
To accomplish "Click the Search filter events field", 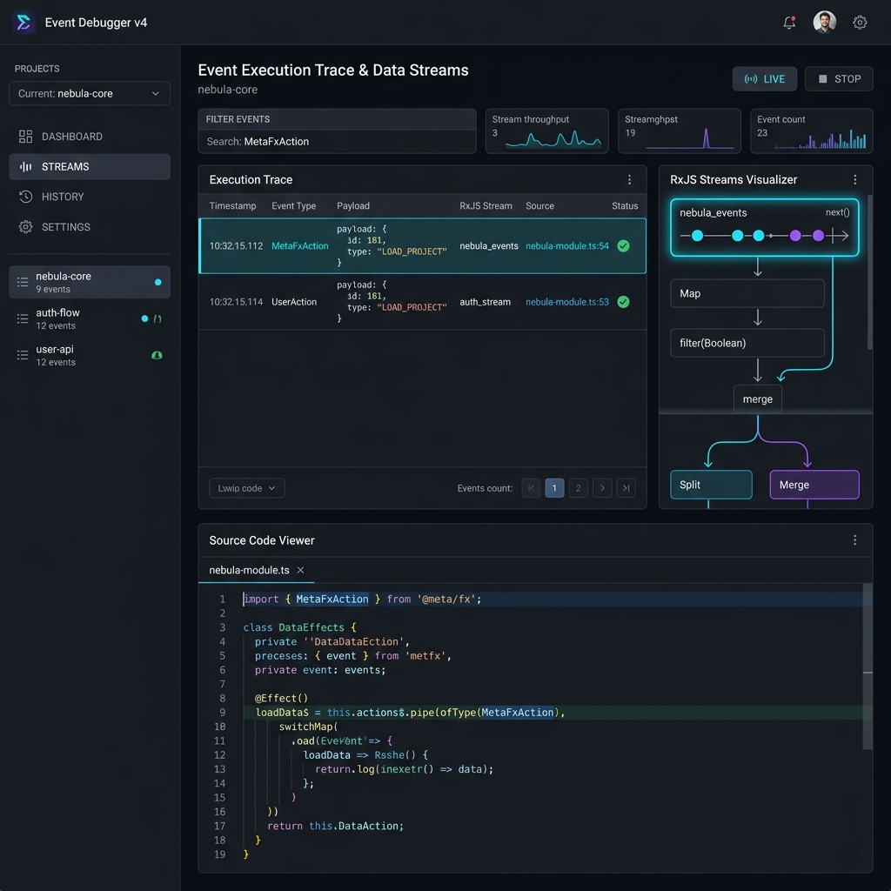I will pos(337,142).
